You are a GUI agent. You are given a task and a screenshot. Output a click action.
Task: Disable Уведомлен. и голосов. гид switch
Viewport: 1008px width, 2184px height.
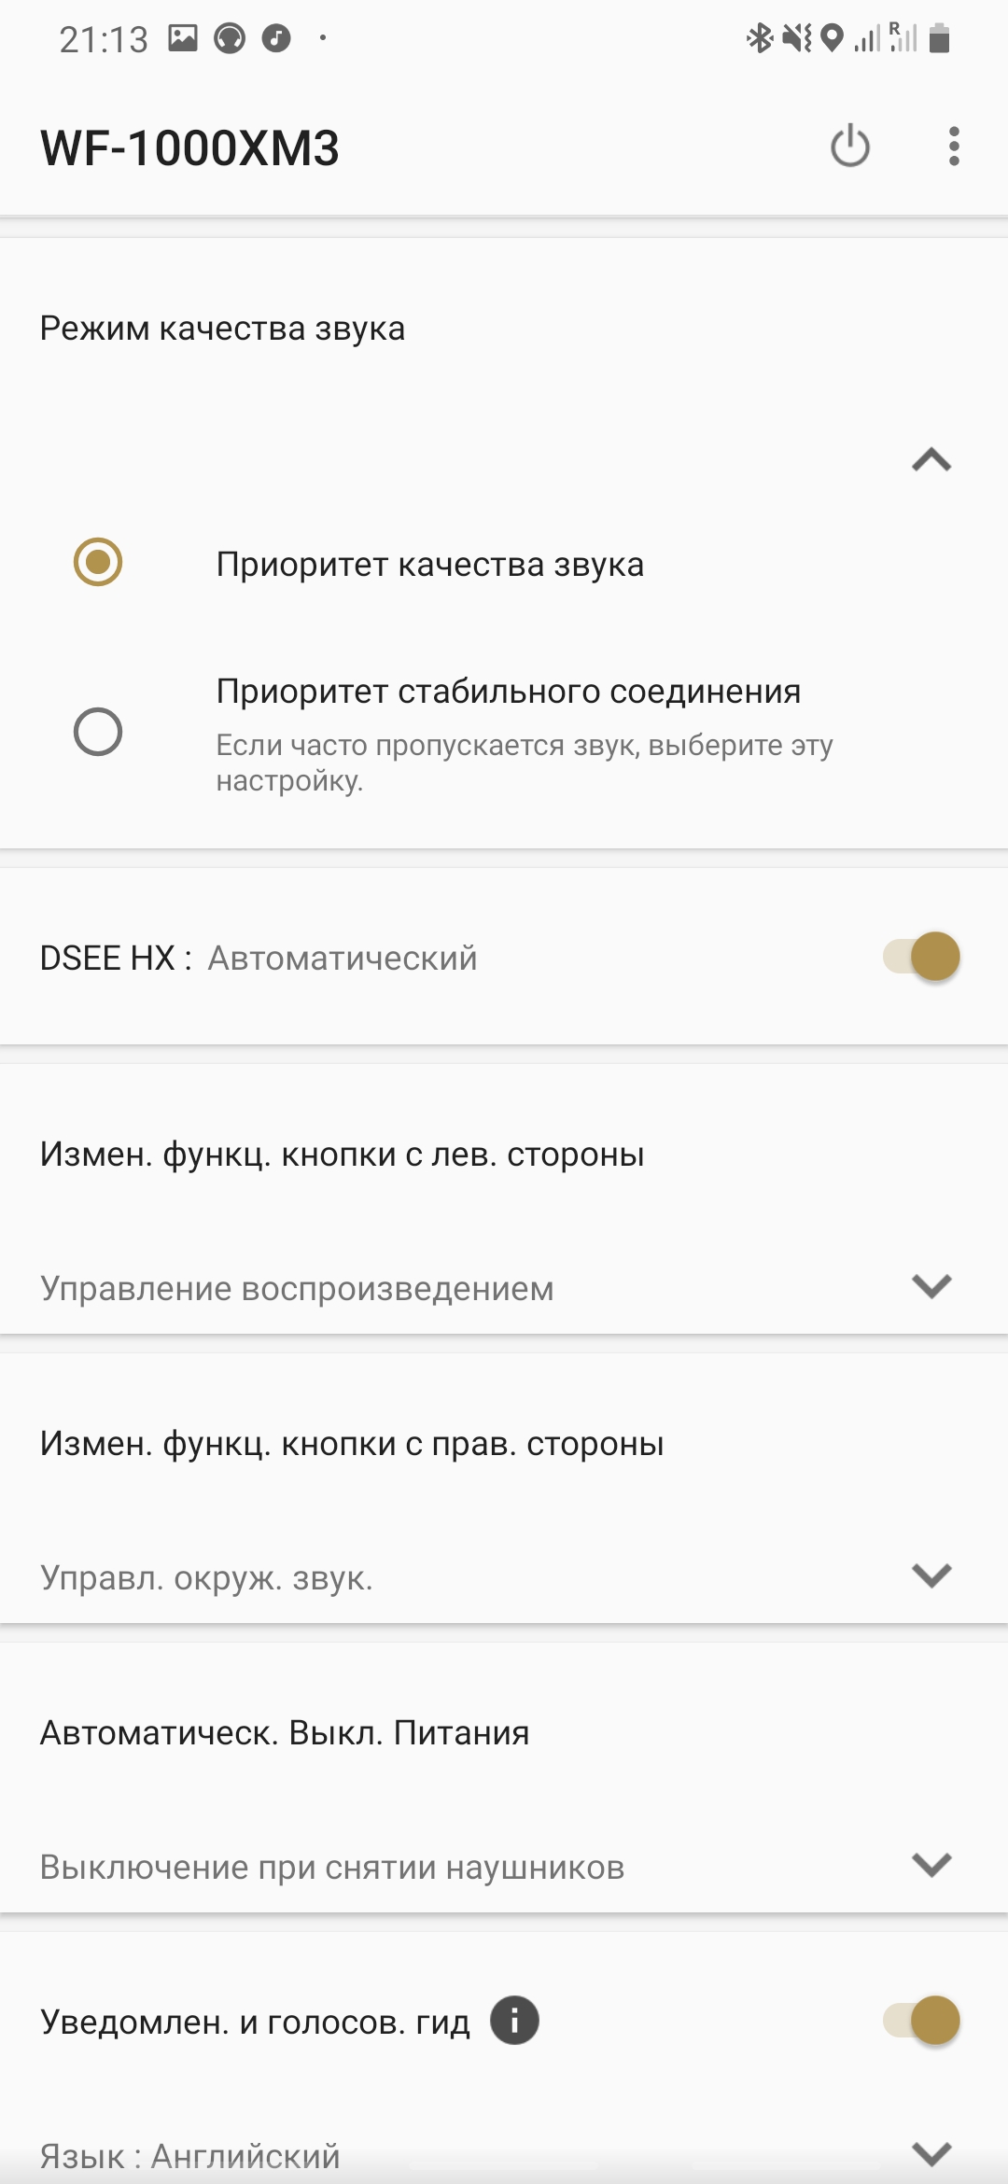(921, 2021)
